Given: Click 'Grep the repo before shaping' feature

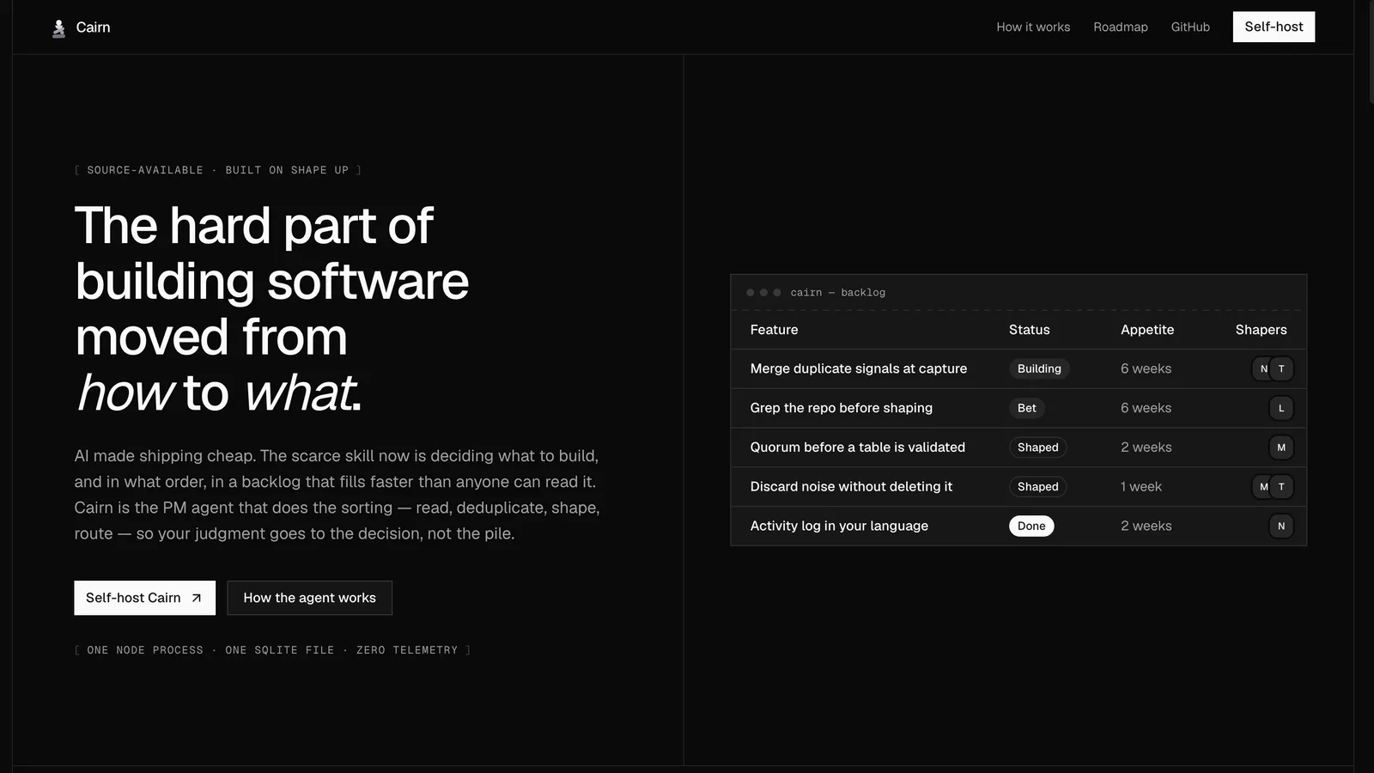Looking at the screenshot, I should coord(841,408).
